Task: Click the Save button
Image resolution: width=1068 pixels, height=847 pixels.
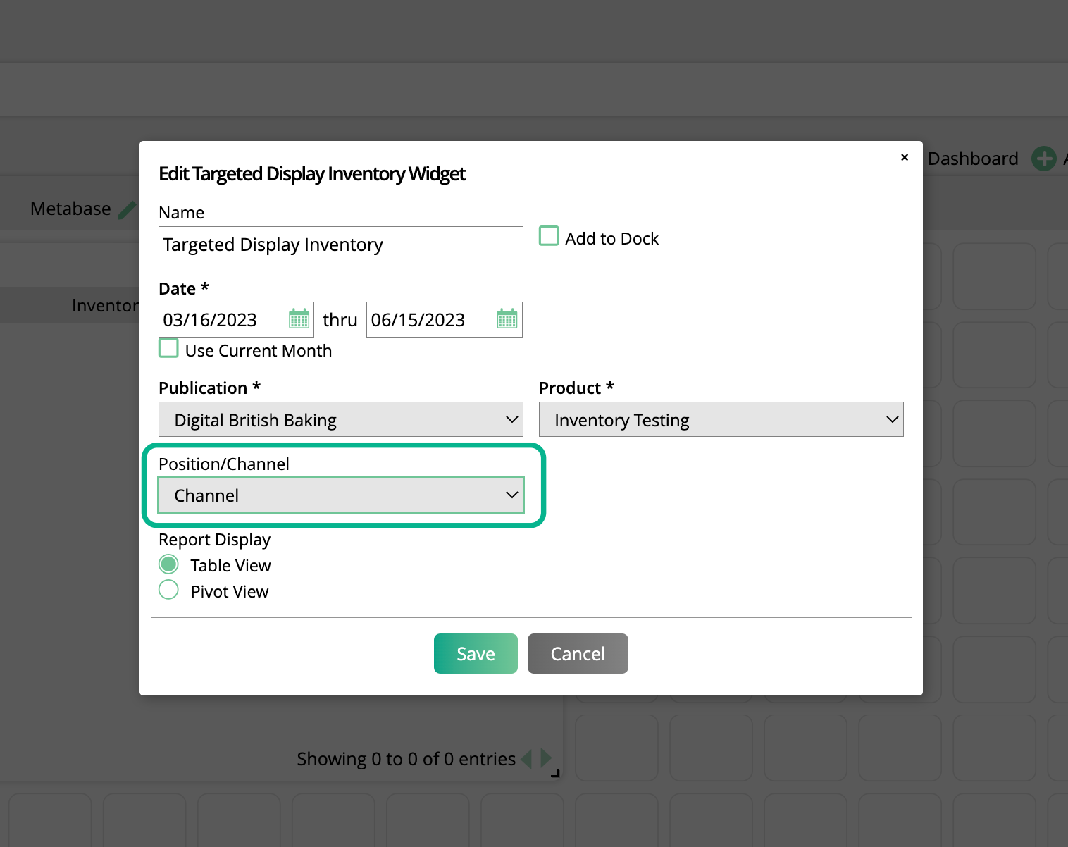Action: [476, 654]
